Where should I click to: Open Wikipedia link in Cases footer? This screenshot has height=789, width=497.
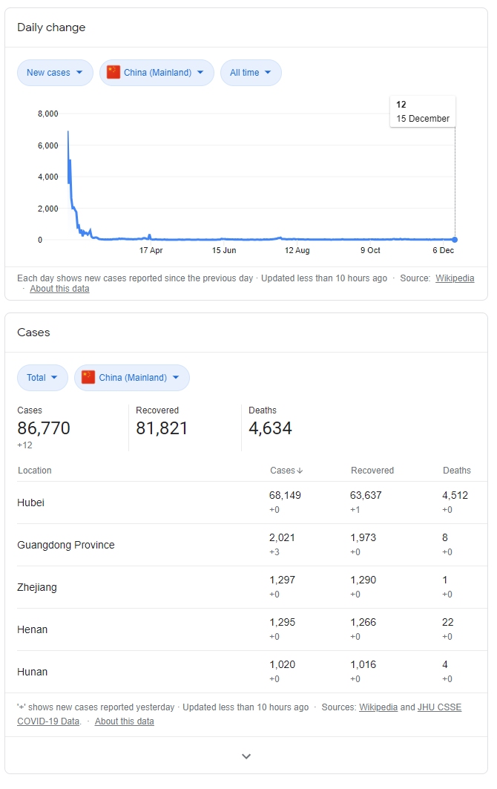pyautogui.click(x=378, y=707)
